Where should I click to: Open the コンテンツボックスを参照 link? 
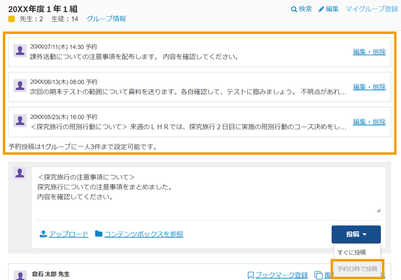pos(144,234)
